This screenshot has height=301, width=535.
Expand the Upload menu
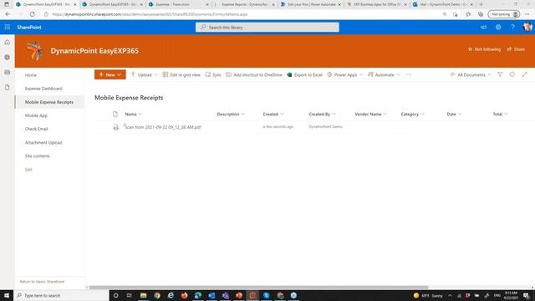(x=144, y=74)
